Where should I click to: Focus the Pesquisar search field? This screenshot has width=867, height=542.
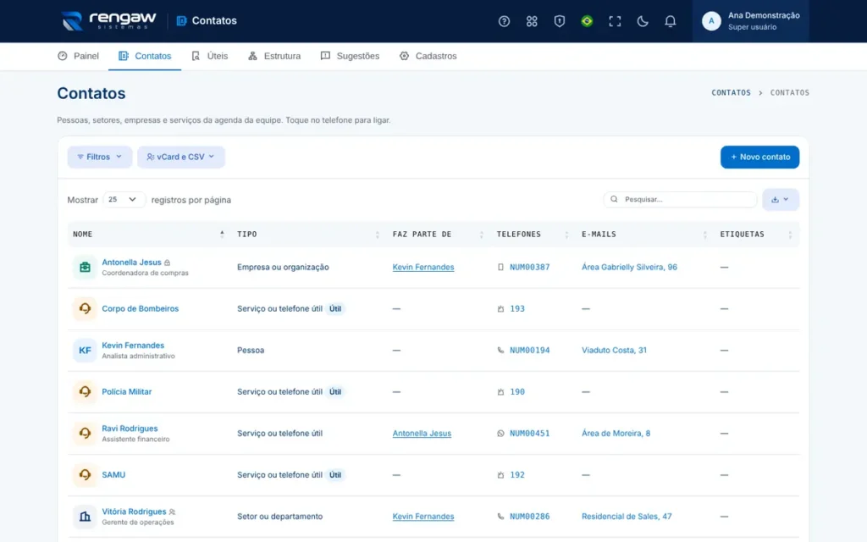tap(680, 199)
